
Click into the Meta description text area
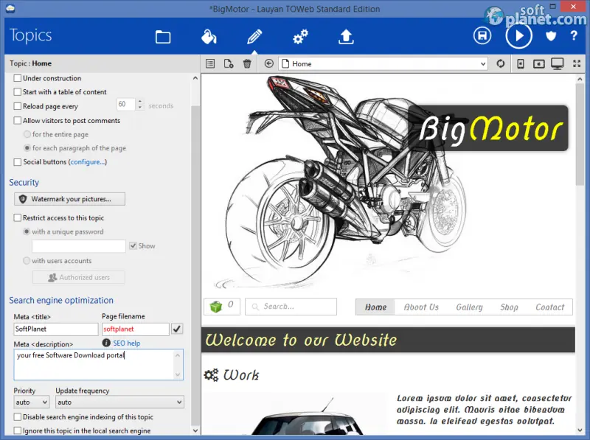[98, 364]
